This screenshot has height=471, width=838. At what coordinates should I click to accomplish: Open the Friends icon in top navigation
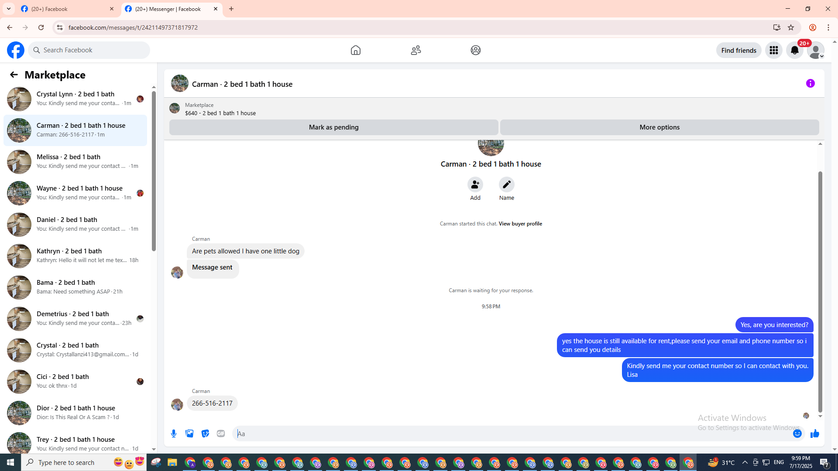416,50
